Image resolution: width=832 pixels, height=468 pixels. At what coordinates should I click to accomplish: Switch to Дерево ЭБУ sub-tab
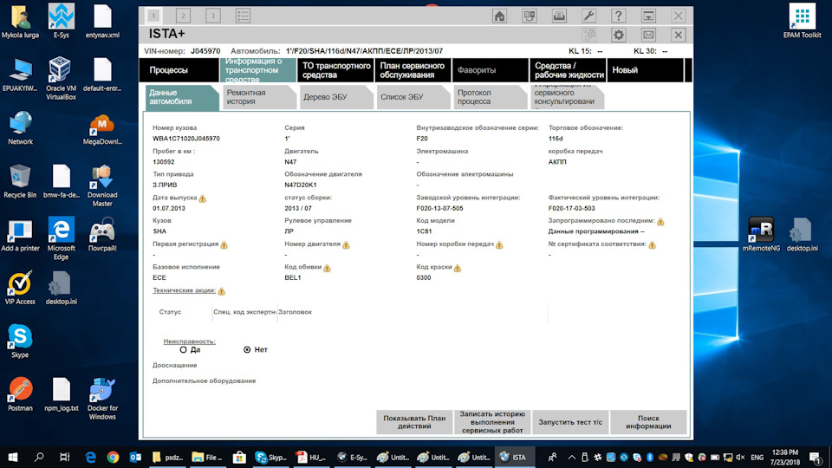335,97
